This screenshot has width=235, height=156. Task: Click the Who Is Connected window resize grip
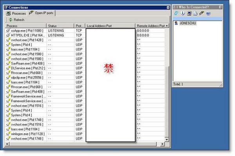click(221, 85)
